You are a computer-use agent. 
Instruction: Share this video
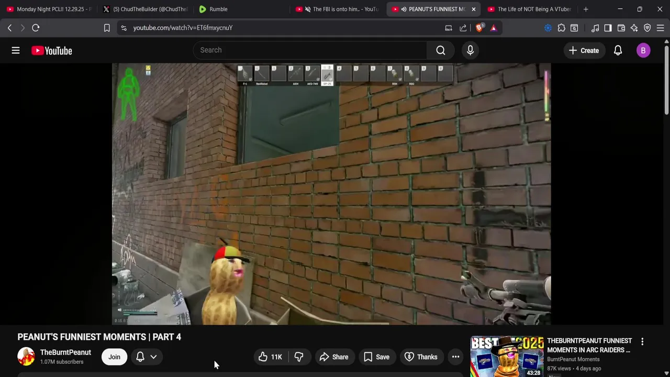(334, 357)
